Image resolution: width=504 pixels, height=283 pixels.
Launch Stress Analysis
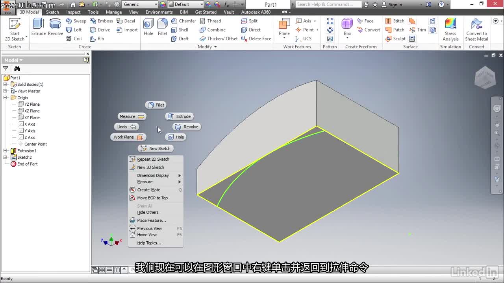(x=450, y=29)
